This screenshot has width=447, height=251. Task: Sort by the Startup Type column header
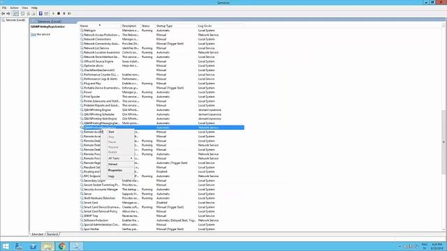[176, 26]
